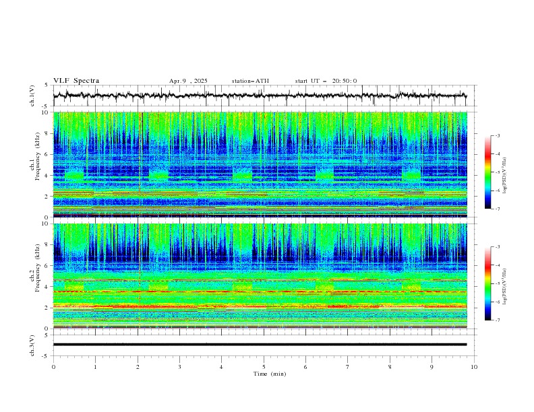
Task: Click the time axis tick label "7"
Action: (x=348, y=367)
